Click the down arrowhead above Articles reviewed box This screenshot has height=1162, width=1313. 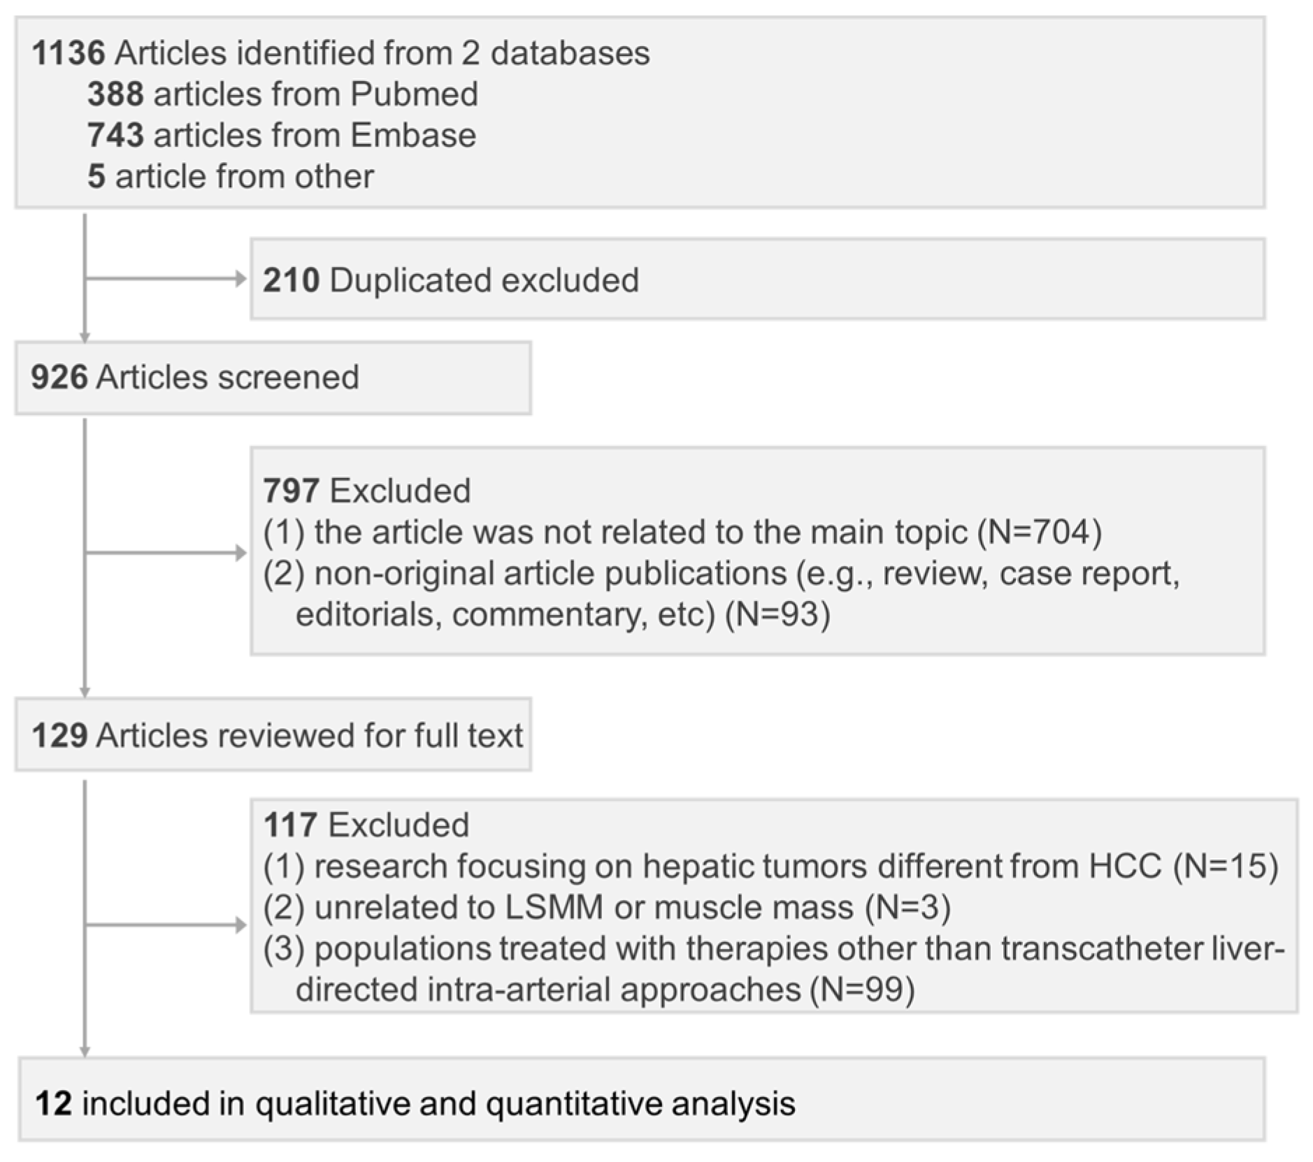[x=85, y=692]
